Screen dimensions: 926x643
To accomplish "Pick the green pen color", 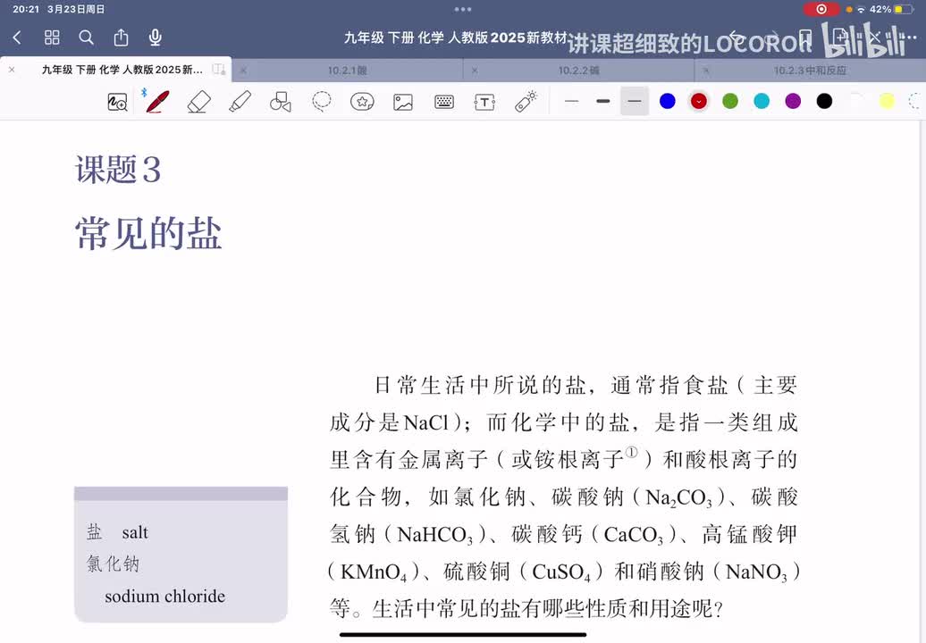I will 730,102.
